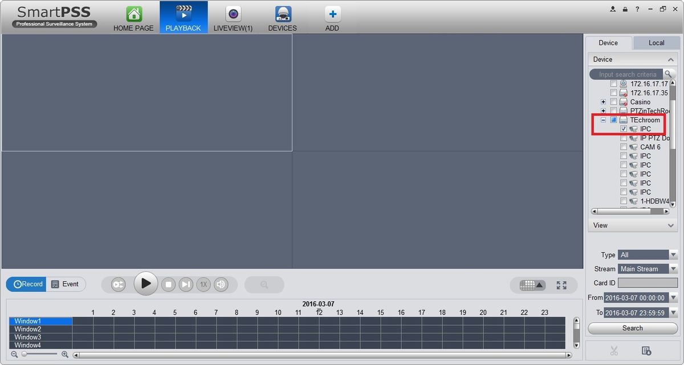Check the 1-HDBW4 channel checkbox
684x365 pixels.
(624, 201)
